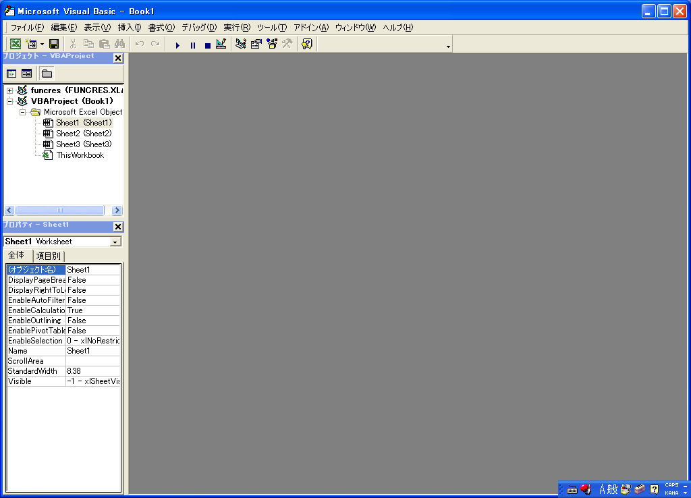The image size is (691, 498).
Task: Click the Save icon in the toolbar
Action: coord(54,45)
